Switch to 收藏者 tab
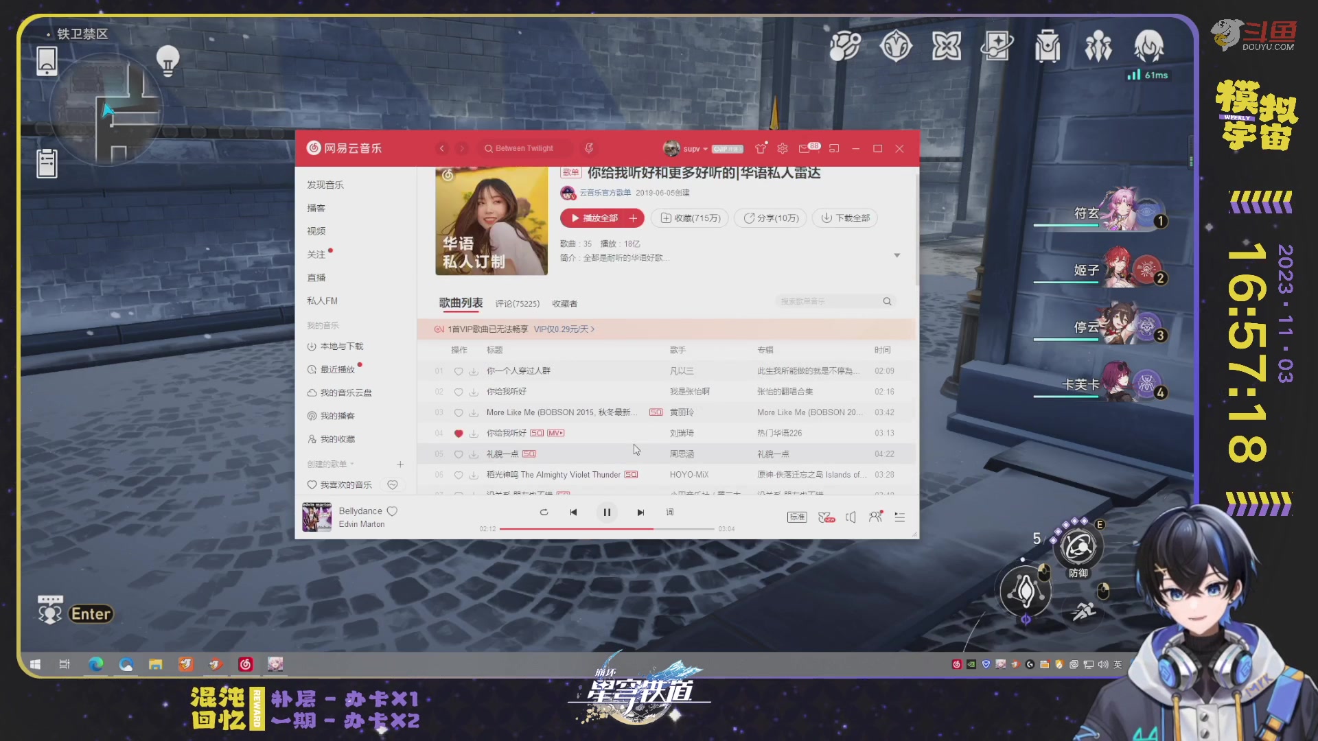The image size is (1318, 741). tap(564, 303)
